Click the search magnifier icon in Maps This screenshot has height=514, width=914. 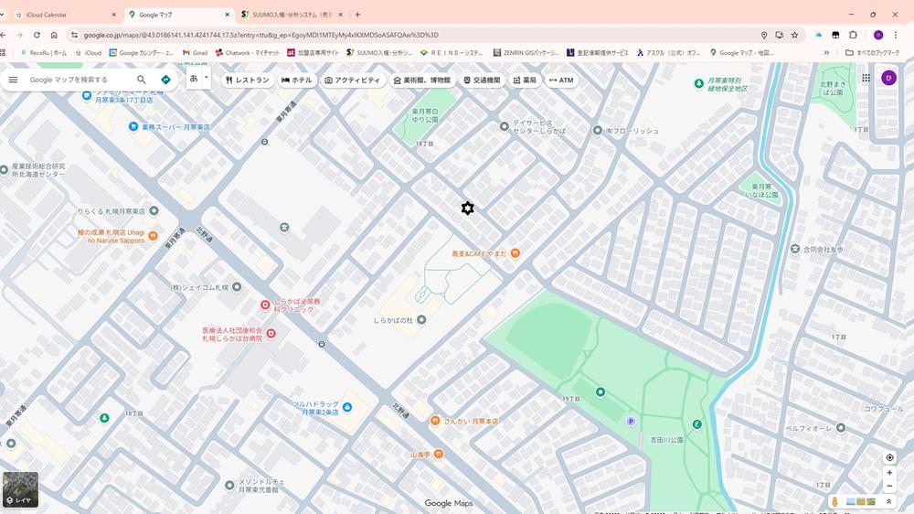[142, 80]
